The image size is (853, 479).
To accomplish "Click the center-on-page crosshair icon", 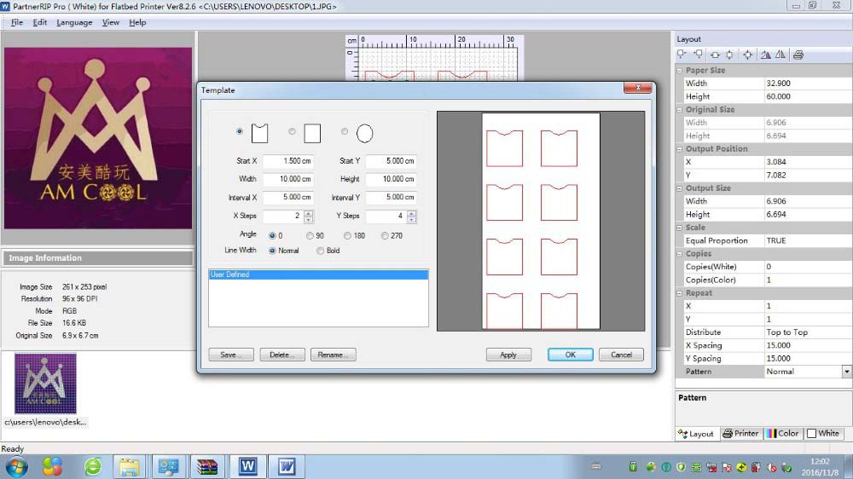I will [x=747, y=55].
